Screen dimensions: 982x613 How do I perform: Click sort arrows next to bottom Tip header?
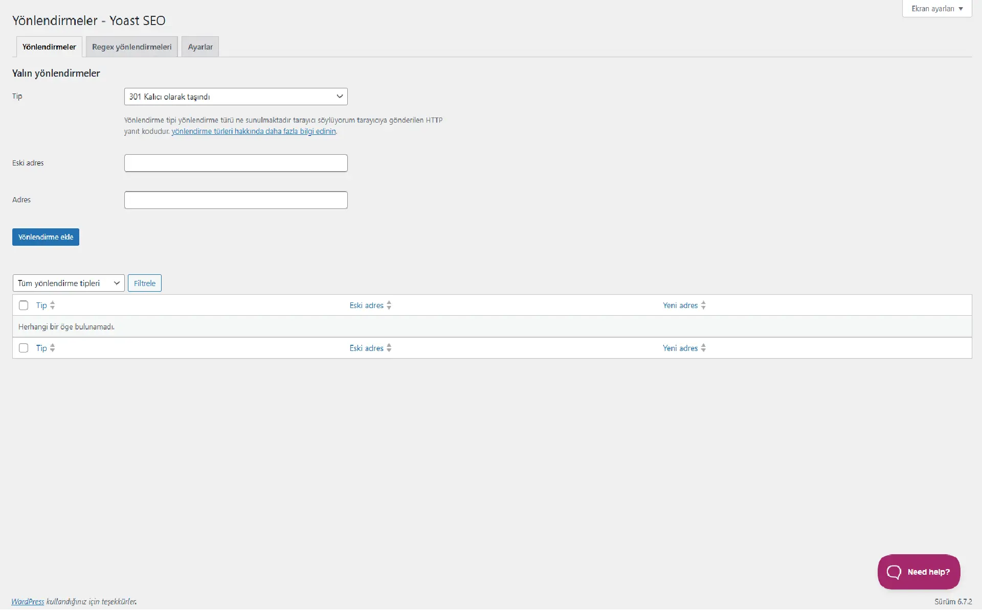click(x=52, y=348)
